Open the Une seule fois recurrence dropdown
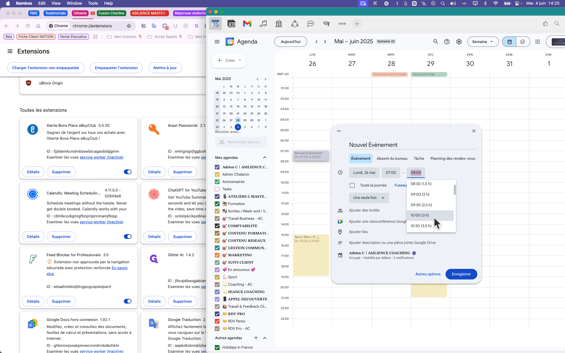Screen dimensions: 565x353 click(369, 198)
